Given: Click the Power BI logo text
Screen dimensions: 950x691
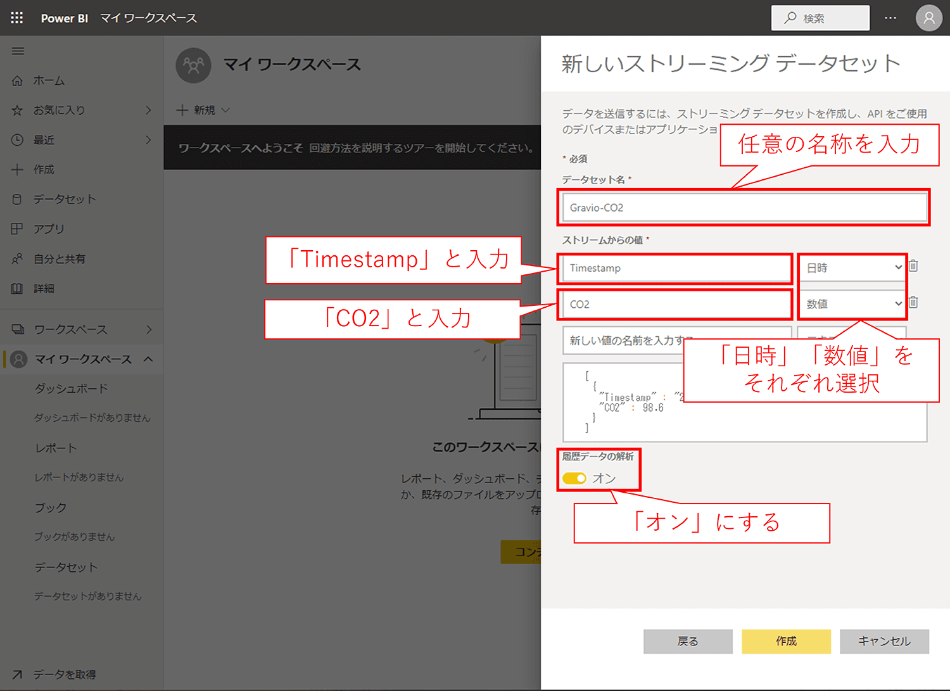Looking at the screenshot, I should click(64, 18).
